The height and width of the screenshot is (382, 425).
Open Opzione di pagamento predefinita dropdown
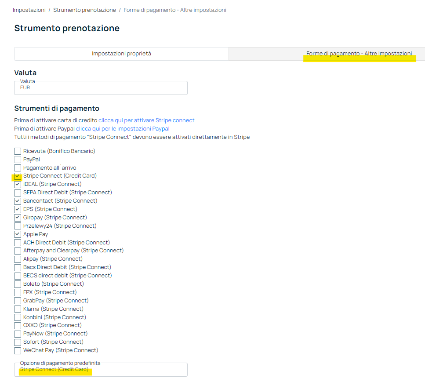pyautogui.click(x=101, y=370)
